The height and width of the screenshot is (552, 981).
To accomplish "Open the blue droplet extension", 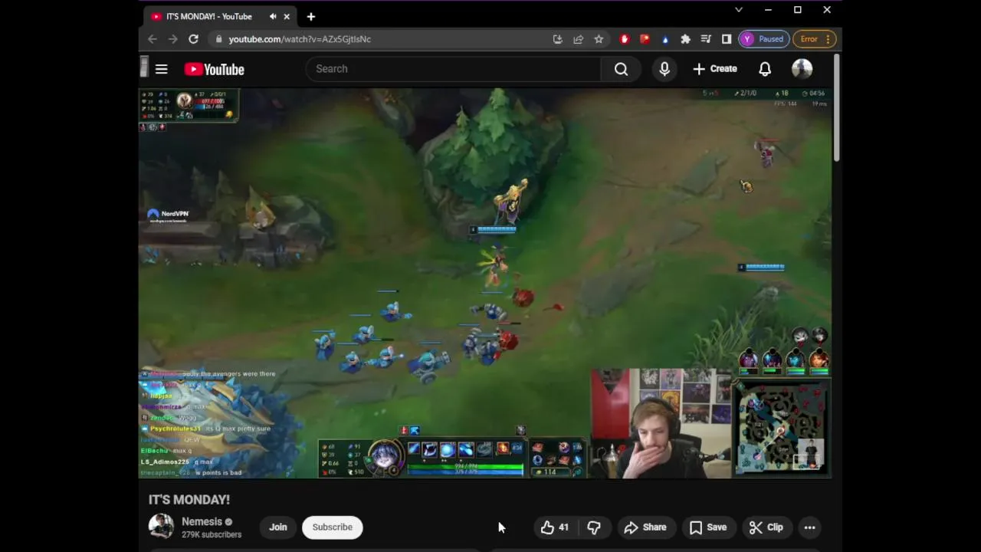I will click(664, 39).
